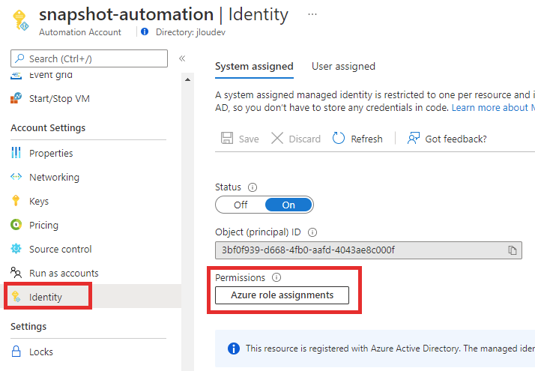This screenshot has height=371, width=535.
Task: Click the Automation Account subtitle text
Action: (x=80, y=32)
